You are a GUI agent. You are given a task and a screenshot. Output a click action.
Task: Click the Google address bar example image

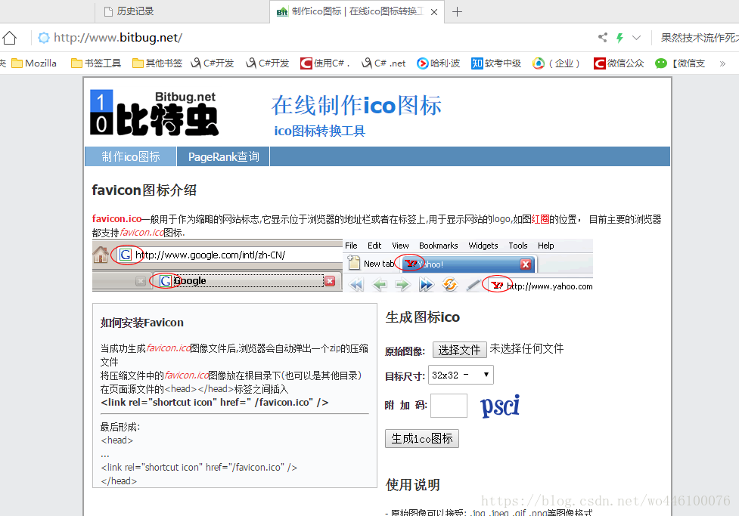click(217, 265)
